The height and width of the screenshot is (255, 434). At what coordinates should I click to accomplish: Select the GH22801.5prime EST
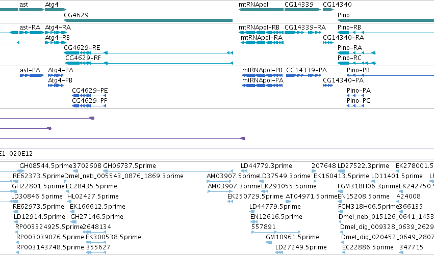[38, 186]
